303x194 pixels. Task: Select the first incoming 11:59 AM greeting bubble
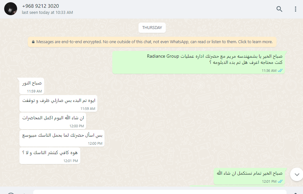[x=32, y=86]
